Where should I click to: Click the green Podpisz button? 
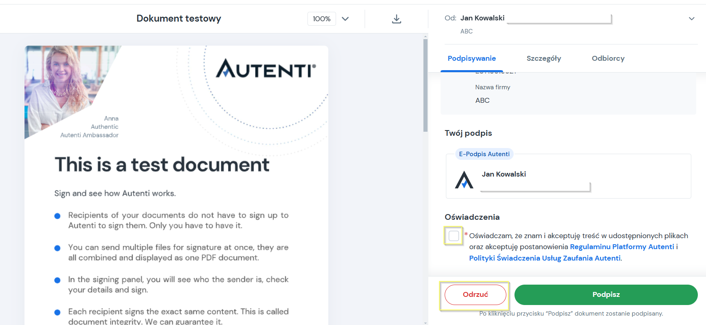(606, 294)
